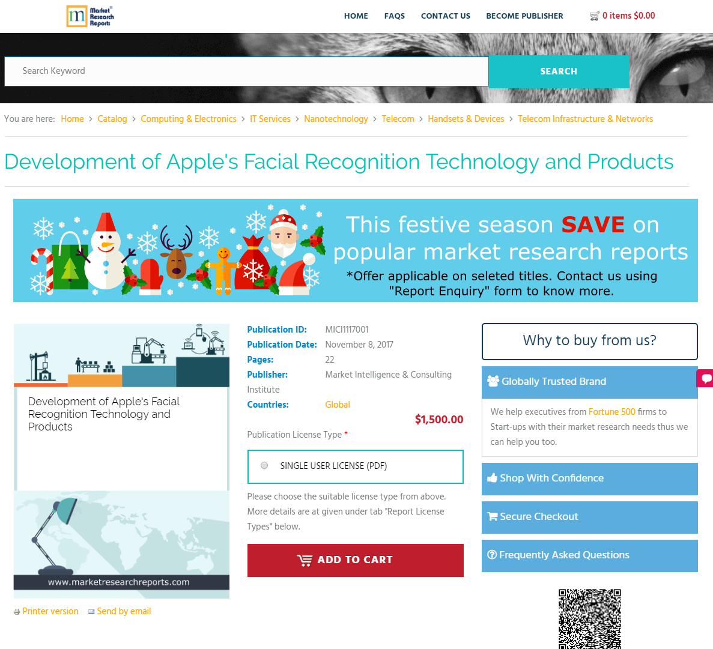Screen dimensions: 713x649
Task: Open the BECOME PUBLISHER menu item
Action: (x=524, y=16)
